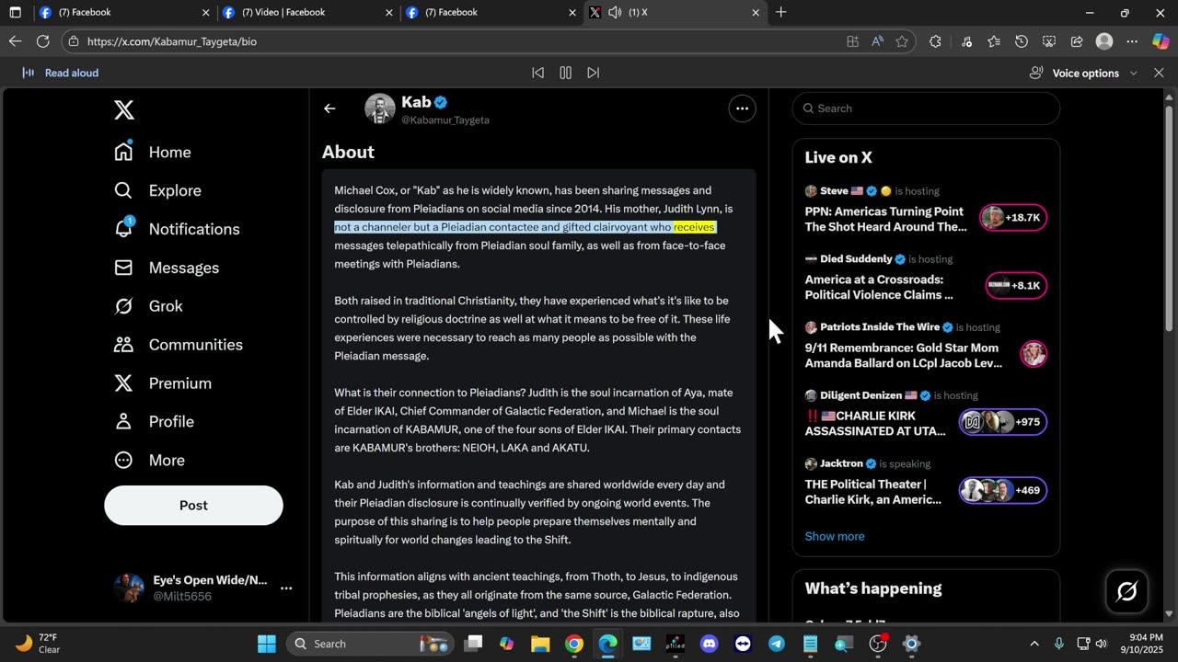Open the floating Grok button

[x=1126, y=591]
